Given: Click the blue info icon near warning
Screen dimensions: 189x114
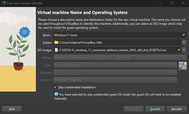Looking at the screenshot, I should tap(56, 94).
